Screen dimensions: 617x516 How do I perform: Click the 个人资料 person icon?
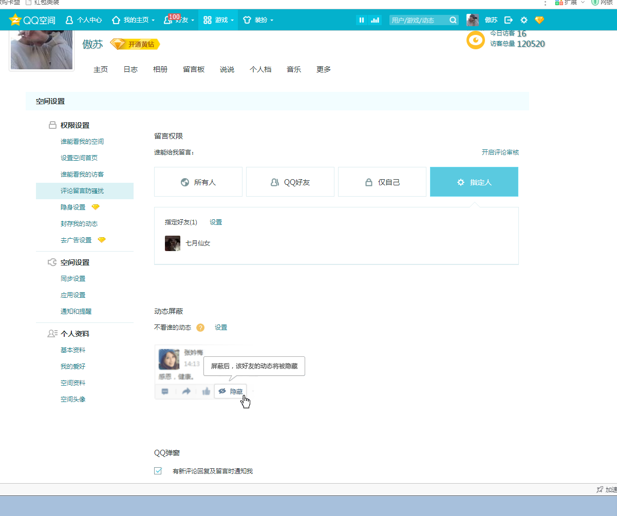tap(52, 333)
